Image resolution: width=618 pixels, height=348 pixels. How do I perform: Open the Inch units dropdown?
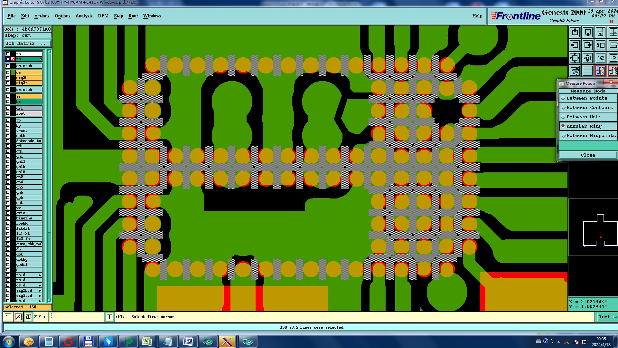(607, 317)
